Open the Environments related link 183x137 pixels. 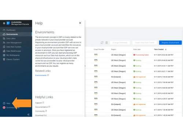pos(41,75)
